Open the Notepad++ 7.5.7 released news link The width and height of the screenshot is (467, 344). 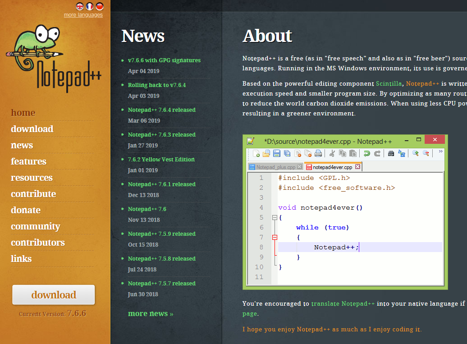pos(162,283)
